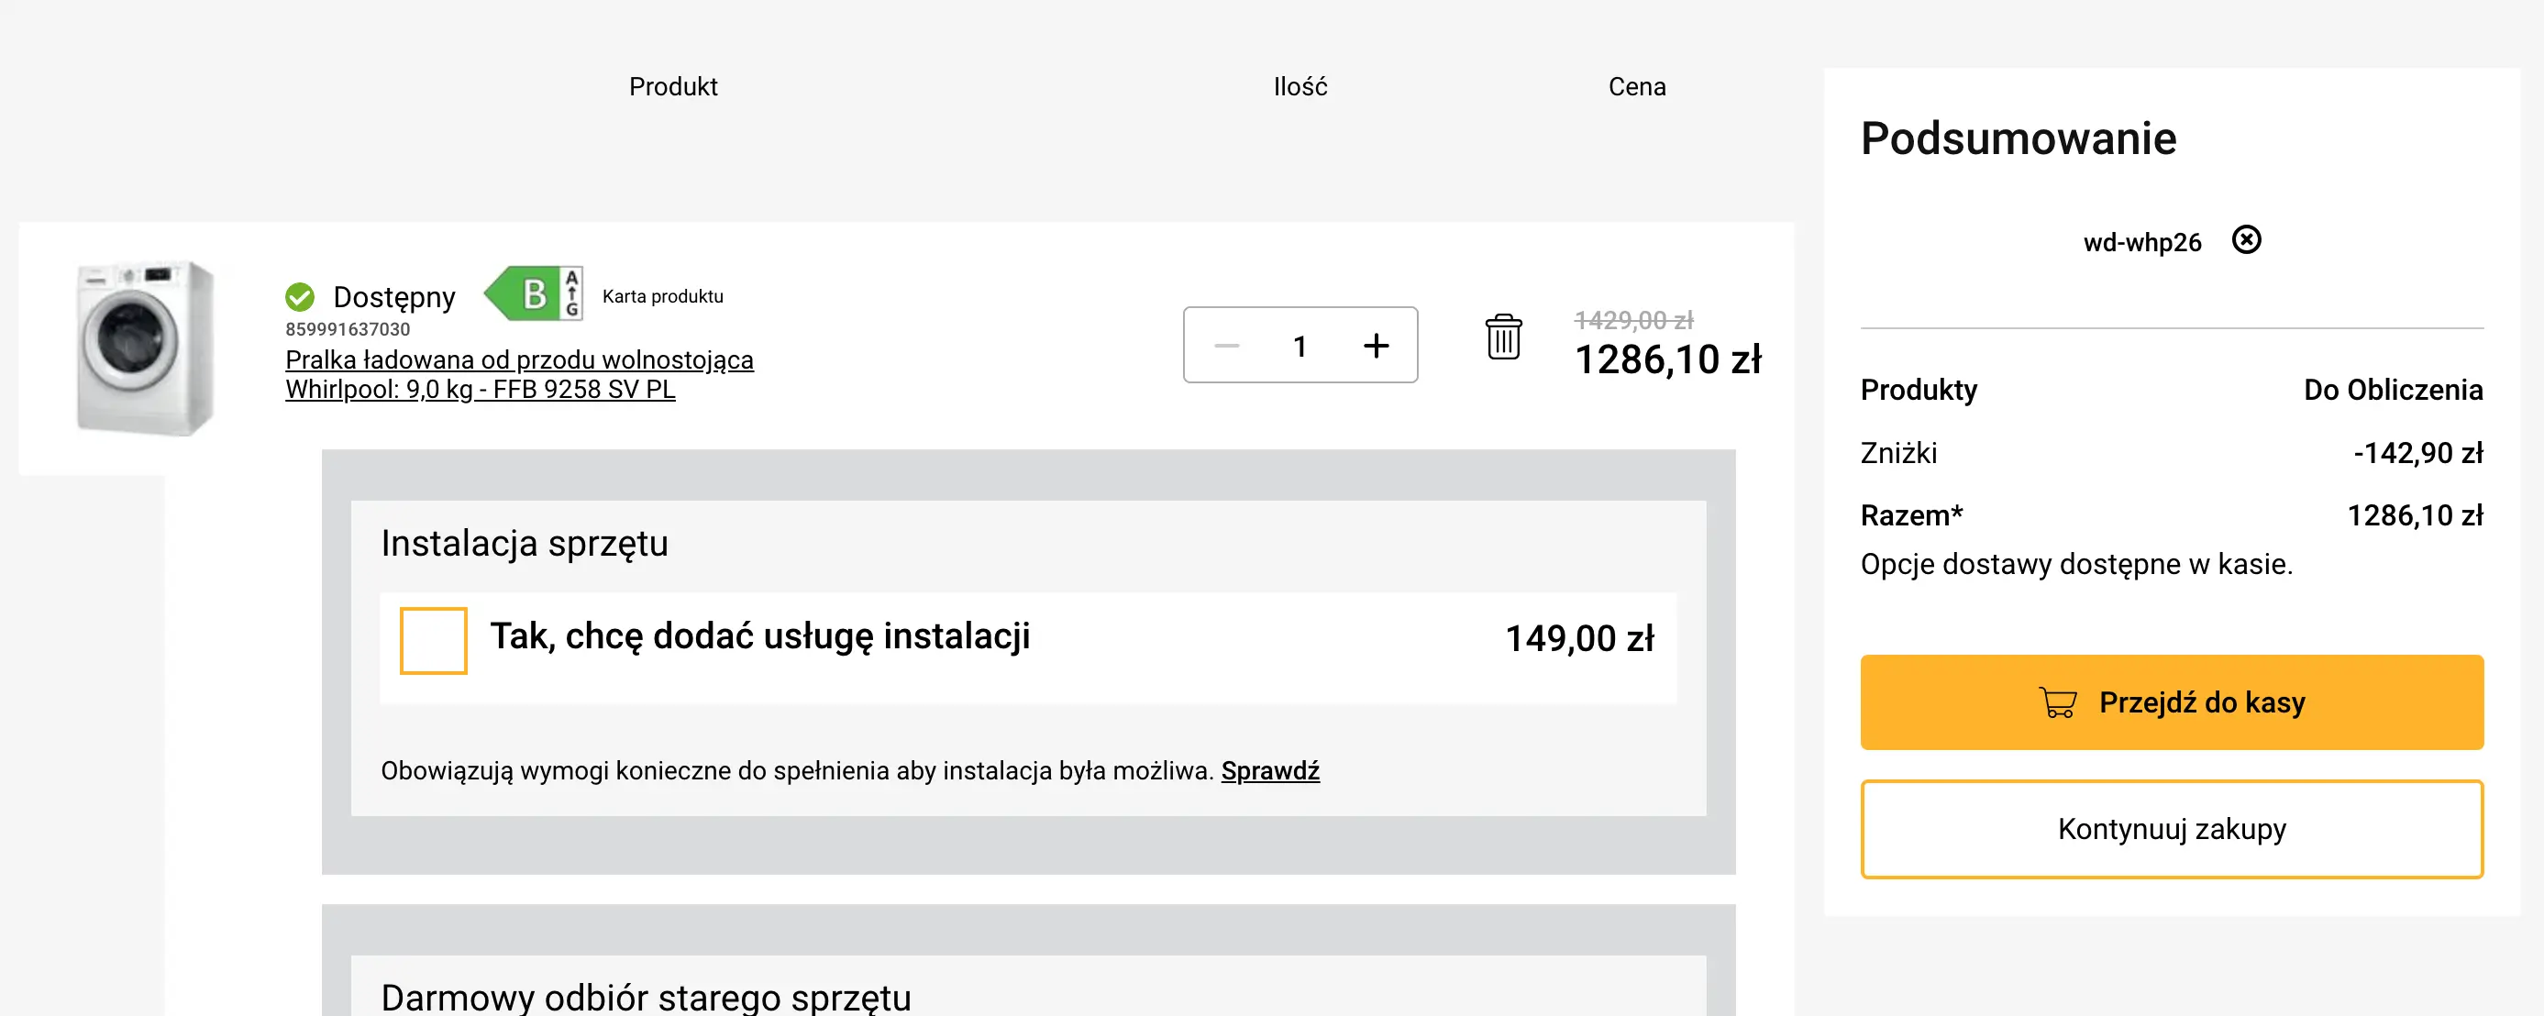This screenshot has height=1016, width=2544.
Task: Select the green B energy label icon
Action: (535, 295)
